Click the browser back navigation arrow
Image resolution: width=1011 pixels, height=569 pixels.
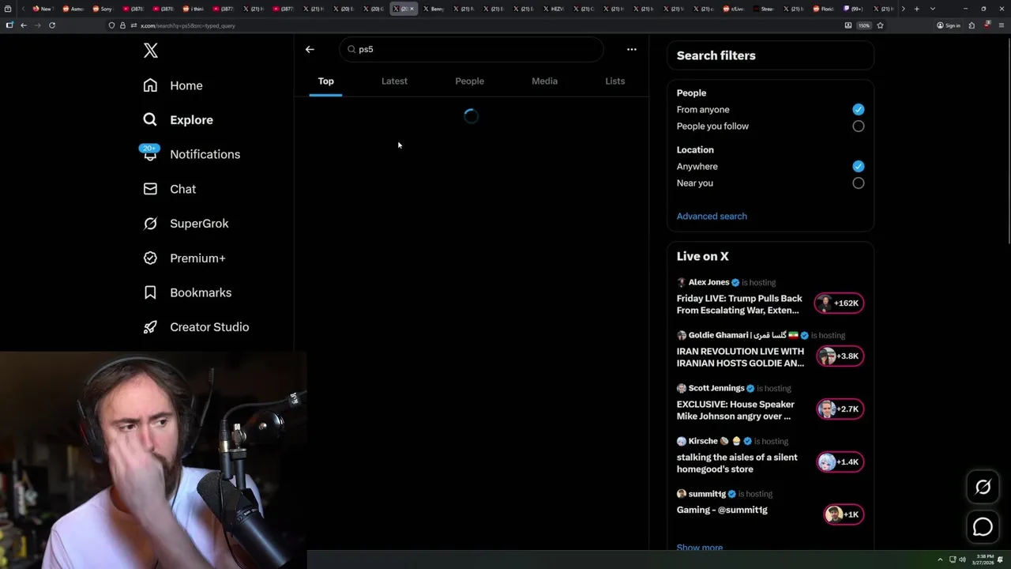click(24, 25)
